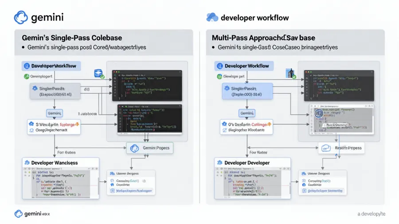
Task: Click the 'developer workflow' header title
Action: pyautogui.click(x=255, y=18)
